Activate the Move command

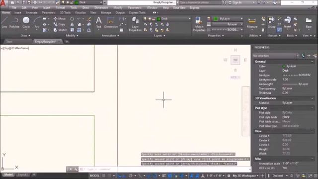(x=60, y=19)
